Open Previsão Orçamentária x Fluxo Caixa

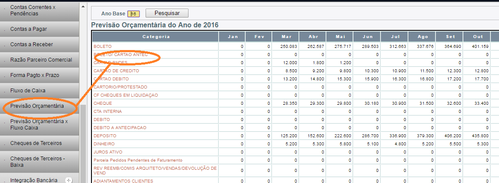[39, 124]
